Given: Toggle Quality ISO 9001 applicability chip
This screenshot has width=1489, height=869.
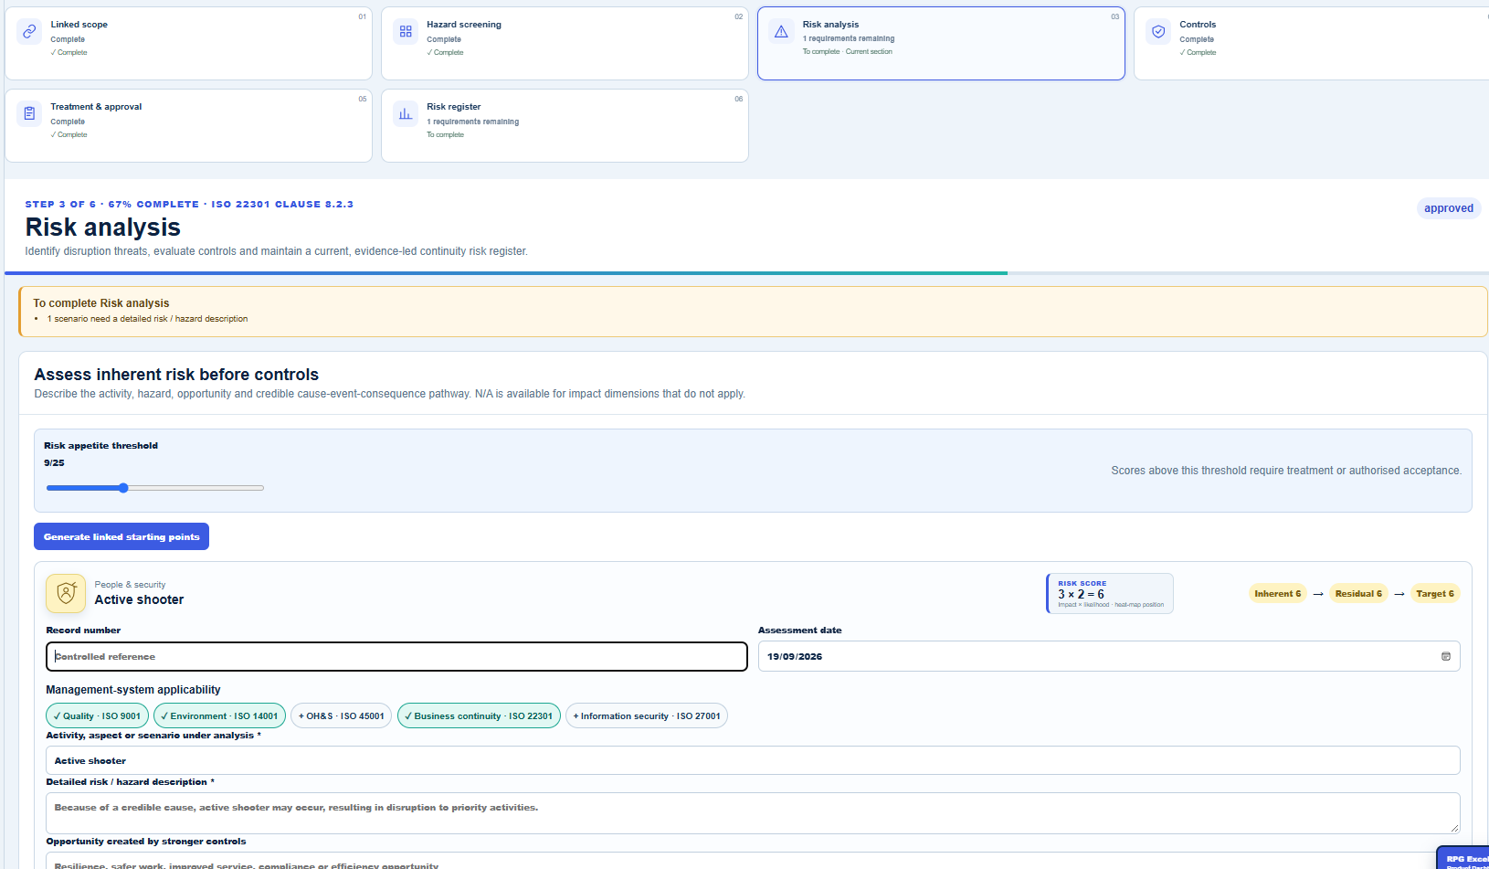Looking at the screenshot, I should 97,715.
